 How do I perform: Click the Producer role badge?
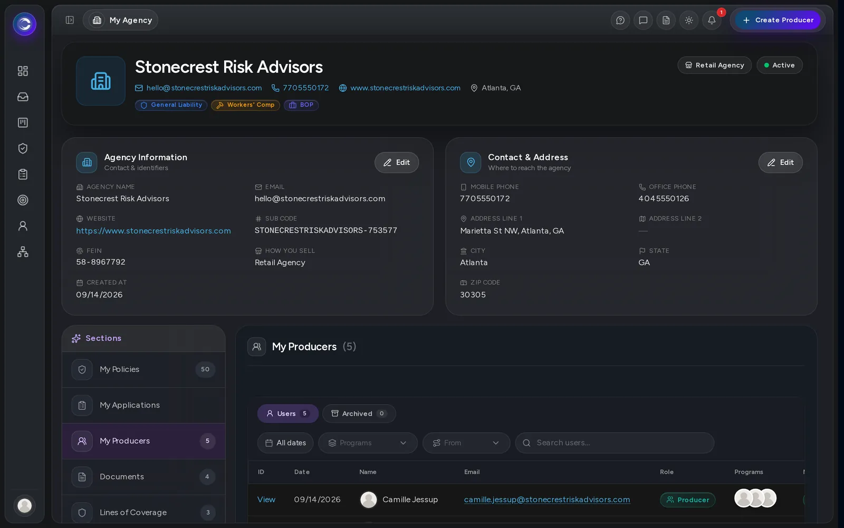[x=688, y=500]
